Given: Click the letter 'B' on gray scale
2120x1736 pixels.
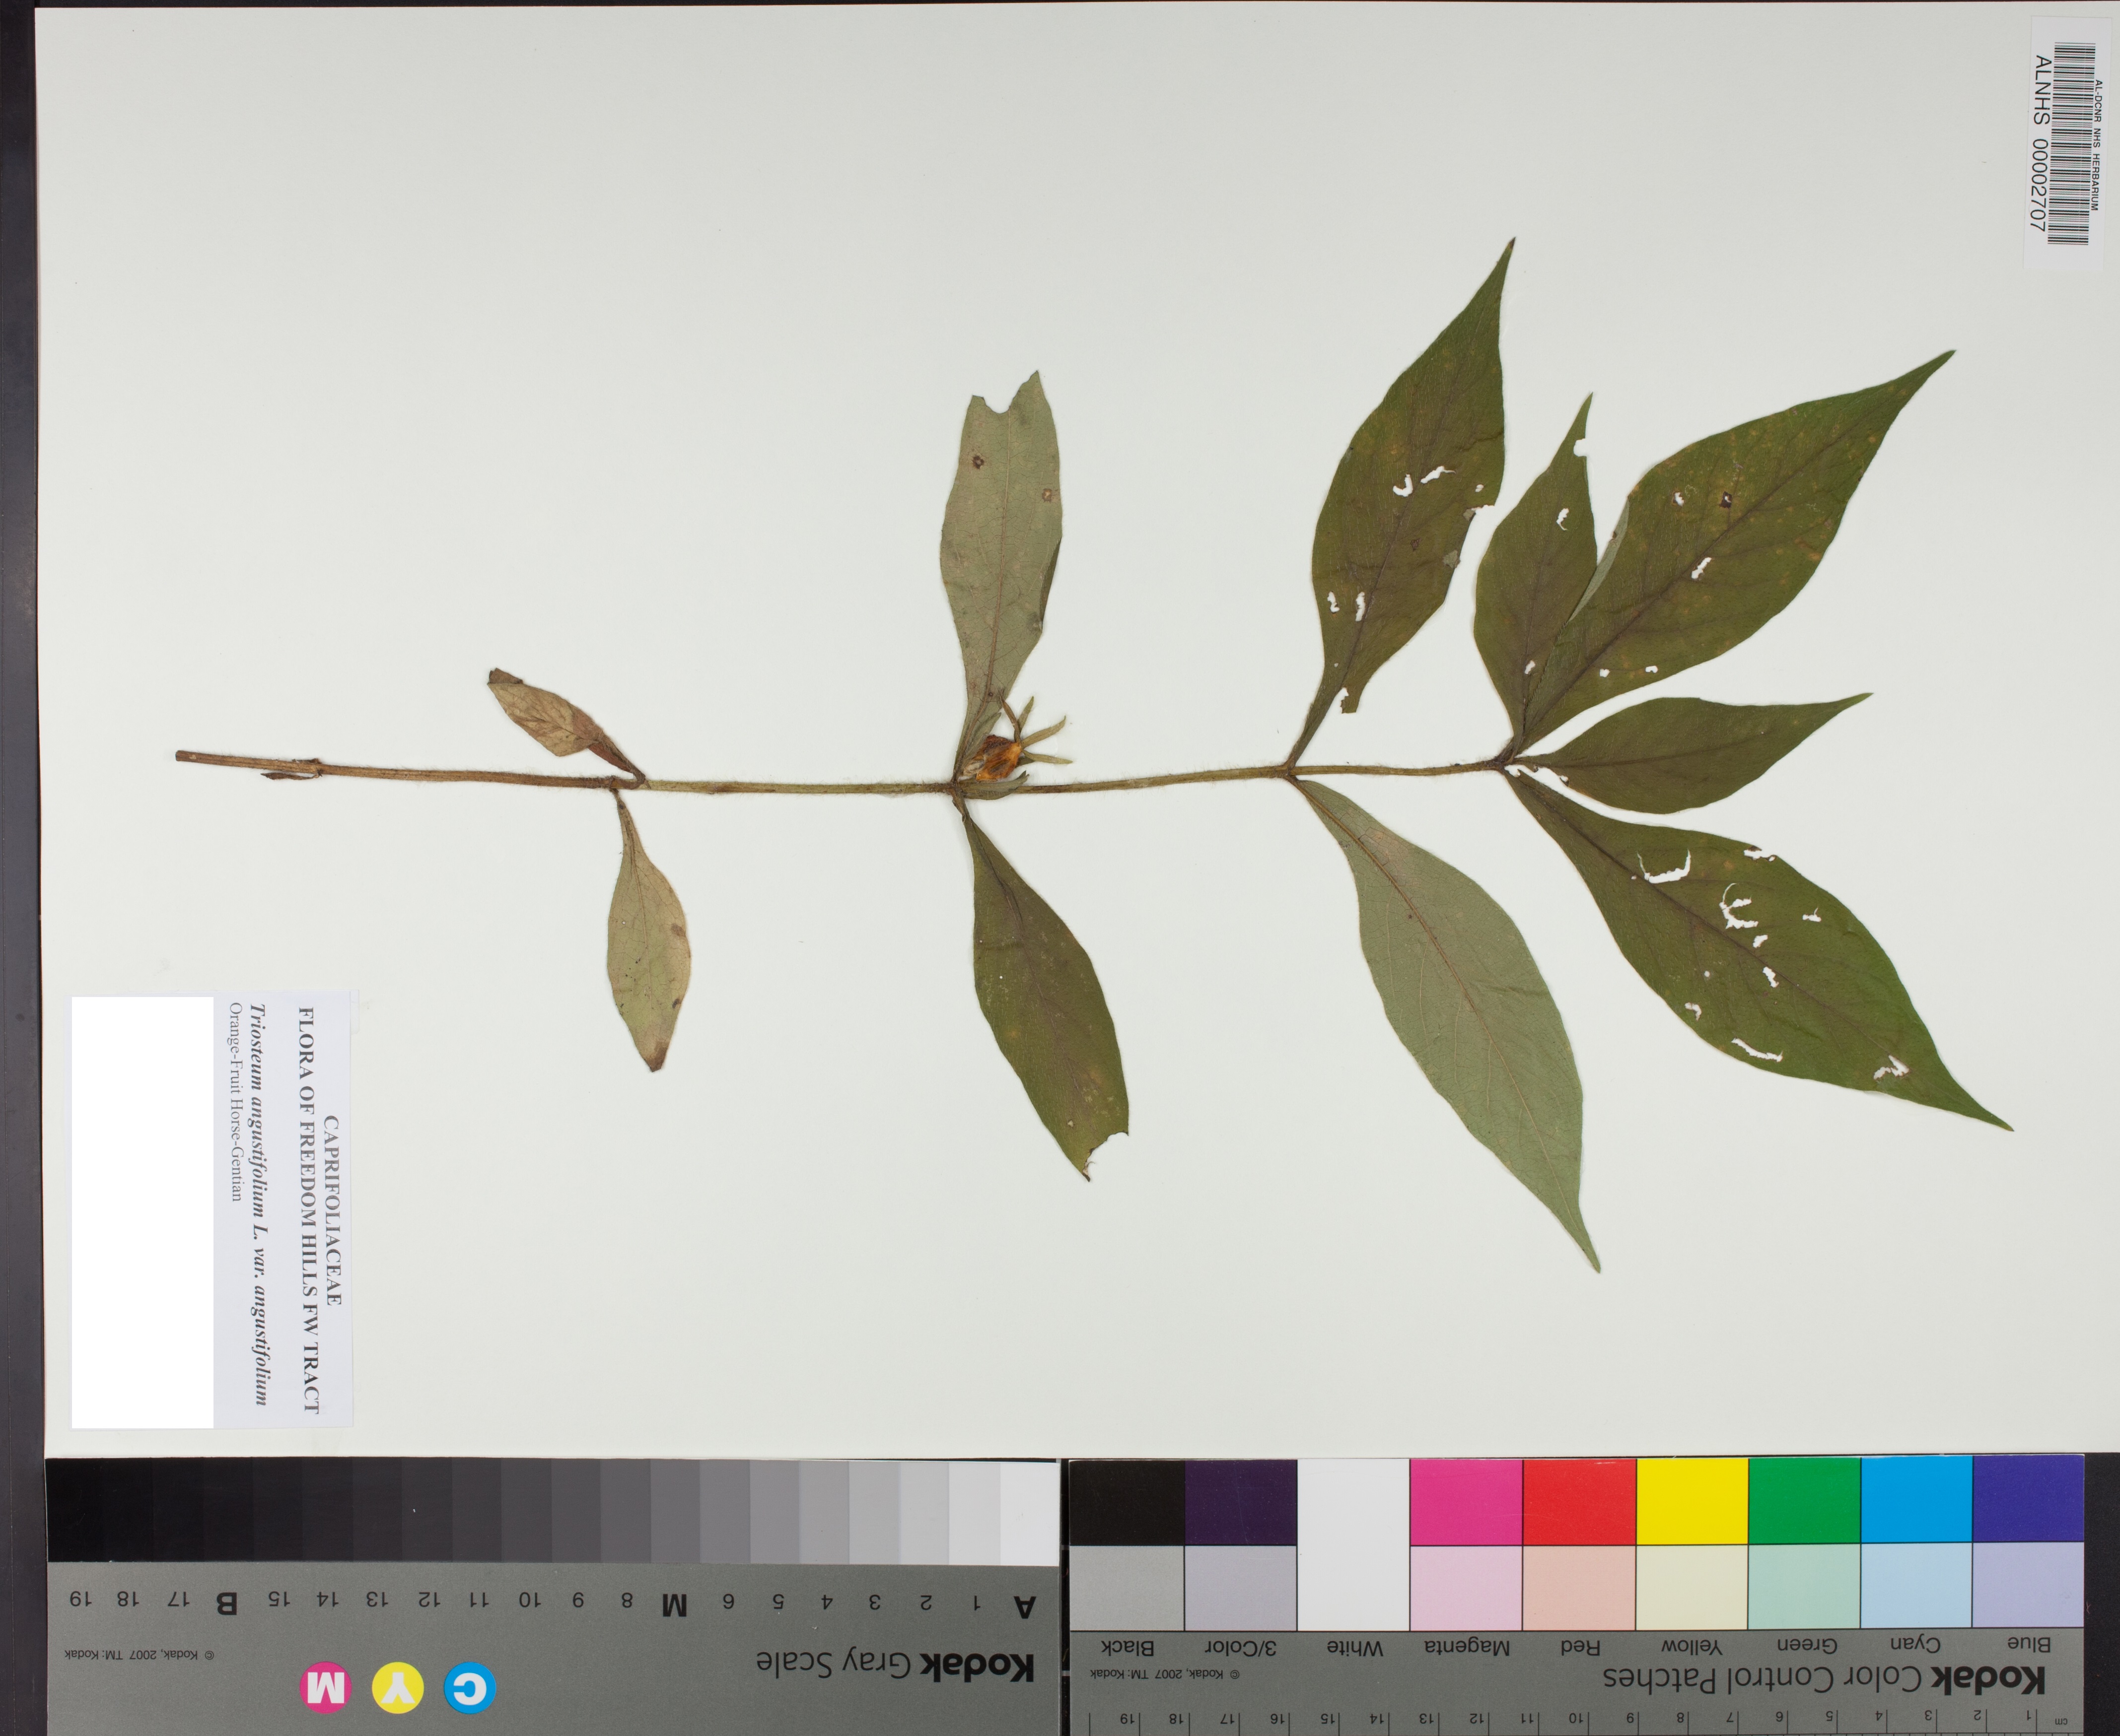Looking at the screenshot, I should point(227,1603).
